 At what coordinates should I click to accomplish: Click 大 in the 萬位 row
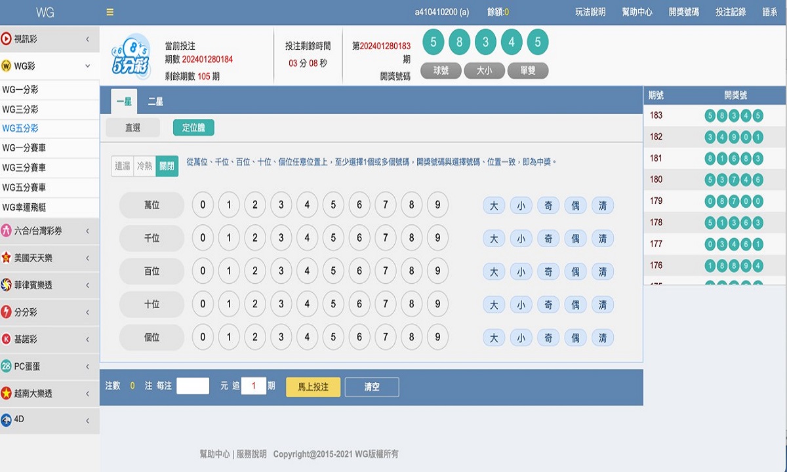point(494,206)
